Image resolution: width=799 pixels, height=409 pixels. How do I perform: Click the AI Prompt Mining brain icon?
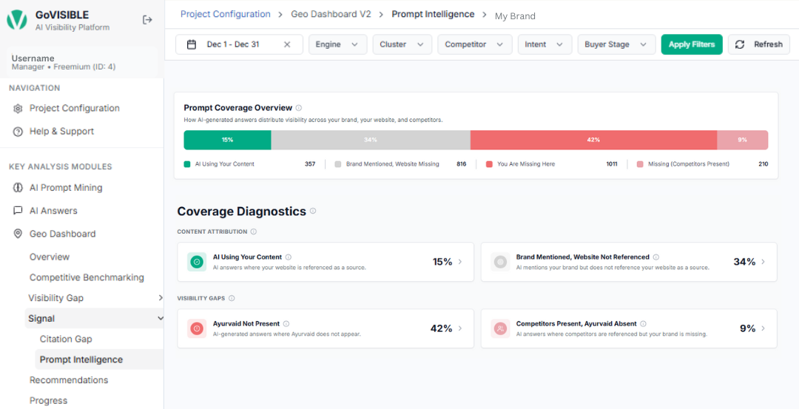(x=18, y=188)
